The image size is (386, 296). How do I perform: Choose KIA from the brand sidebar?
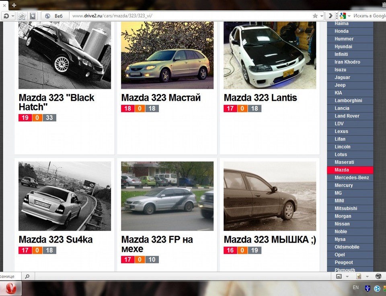(x=350, y=93)
